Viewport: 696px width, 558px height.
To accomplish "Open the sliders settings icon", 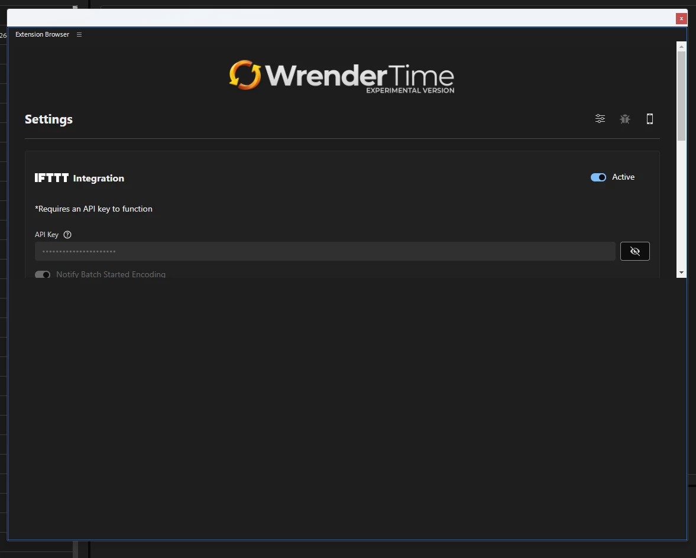I will click(600, 119).
